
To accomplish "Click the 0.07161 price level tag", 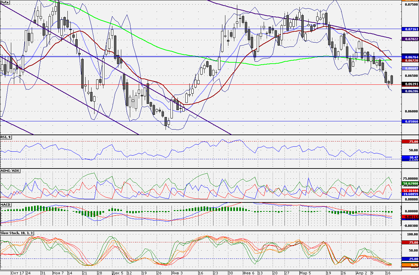I will [410, 29].
